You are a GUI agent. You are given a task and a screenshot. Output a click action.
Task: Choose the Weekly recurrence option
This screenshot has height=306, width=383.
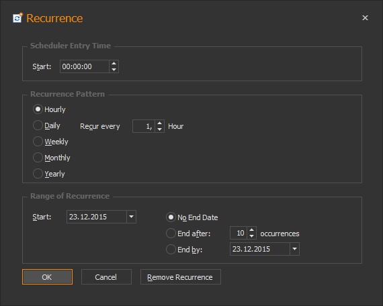coord(38,142)
